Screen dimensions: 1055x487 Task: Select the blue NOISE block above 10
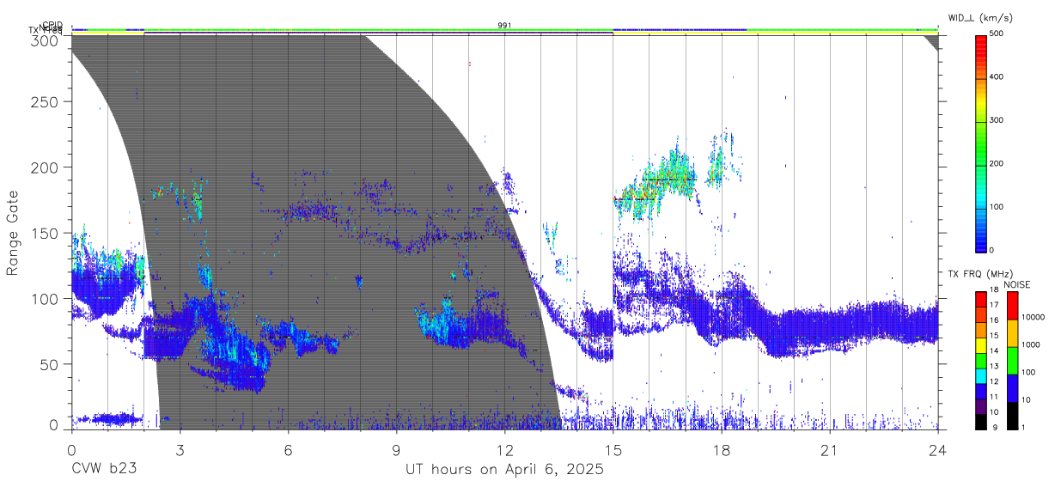tap(1011, 387)
